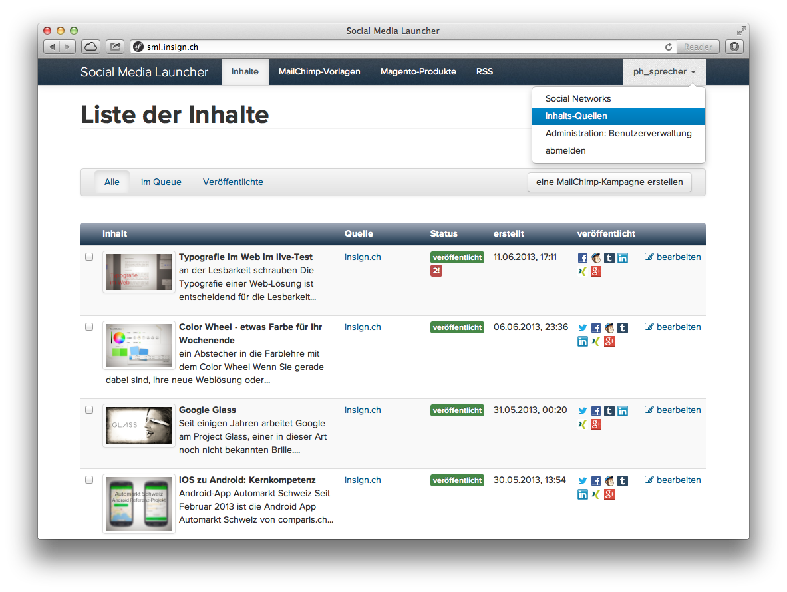The image size is (787, 592).
Task: Open the Color Wheel thumbnail image
Action: coord(139,346)
